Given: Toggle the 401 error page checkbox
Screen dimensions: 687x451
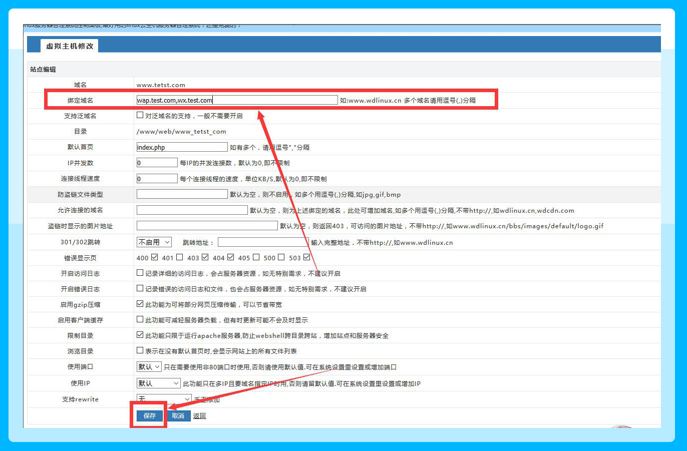Looking at the screenshot, I should coord(180,257).
